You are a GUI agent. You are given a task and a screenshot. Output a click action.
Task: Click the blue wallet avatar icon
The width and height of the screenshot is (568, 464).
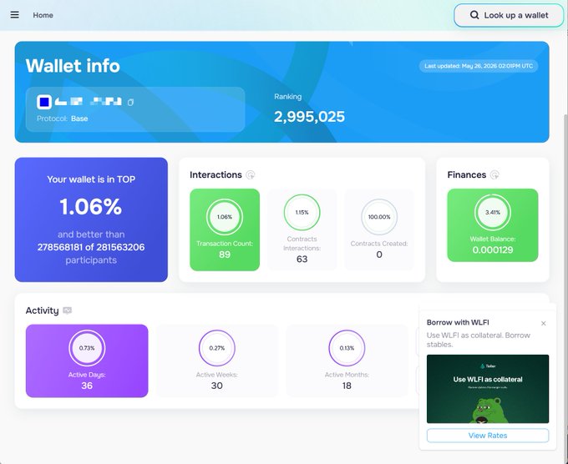(x=44, y=102)
